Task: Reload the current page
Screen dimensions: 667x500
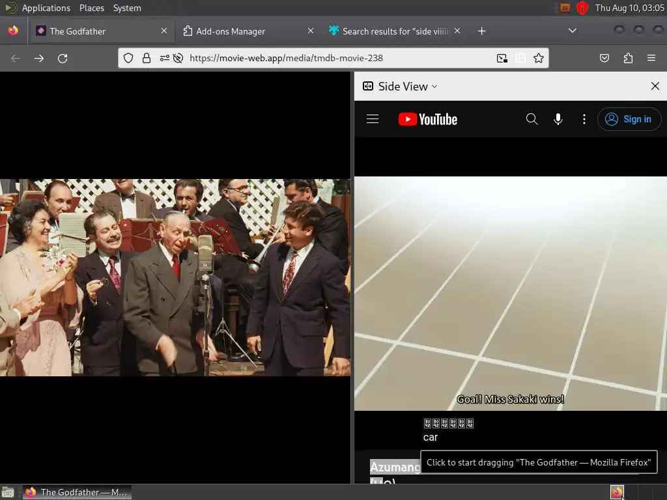Action: coord(63,58)
